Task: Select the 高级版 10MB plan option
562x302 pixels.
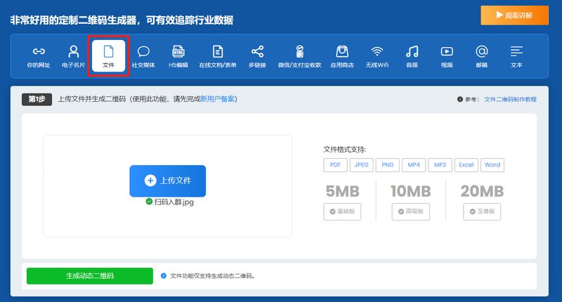Action: point(410,211)
